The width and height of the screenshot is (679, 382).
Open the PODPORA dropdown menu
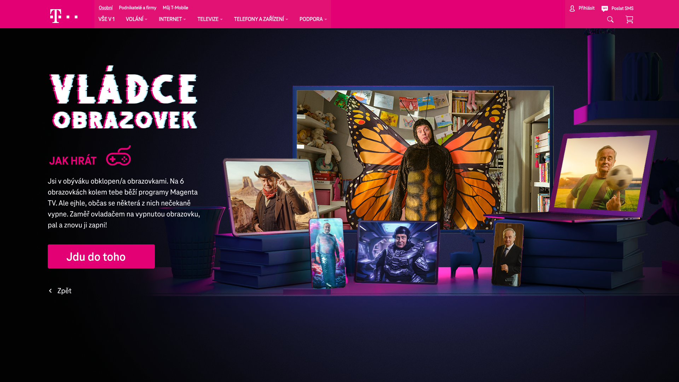[313, 19]
